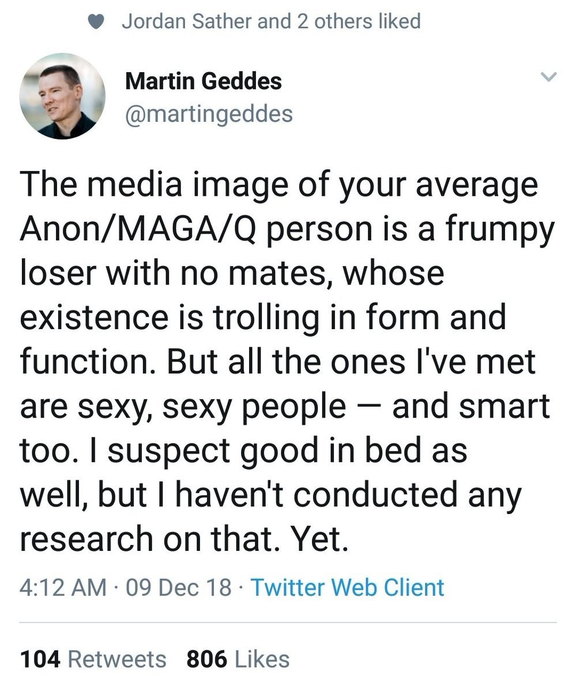Screen dimensions: 576x693
Task: View the 806 Likes list
Action: coord(238,659)
